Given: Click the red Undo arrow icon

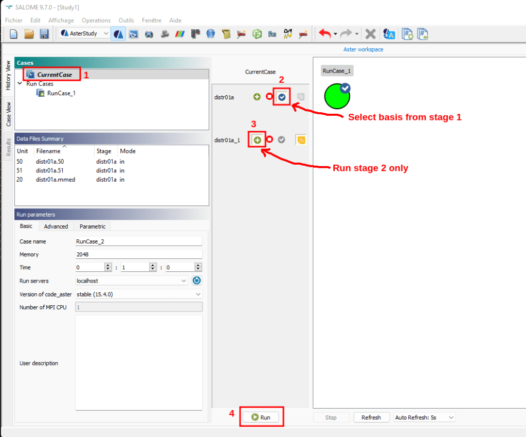Looking at the screenshot, I should tap(324, 34).
